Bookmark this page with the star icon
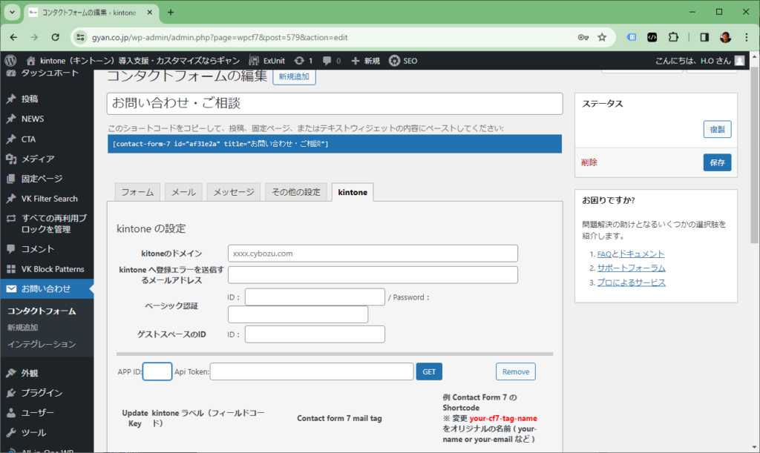Screen dimensions: 760x453 602,37
